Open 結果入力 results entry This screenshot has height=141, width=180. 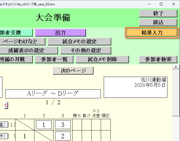152,33
